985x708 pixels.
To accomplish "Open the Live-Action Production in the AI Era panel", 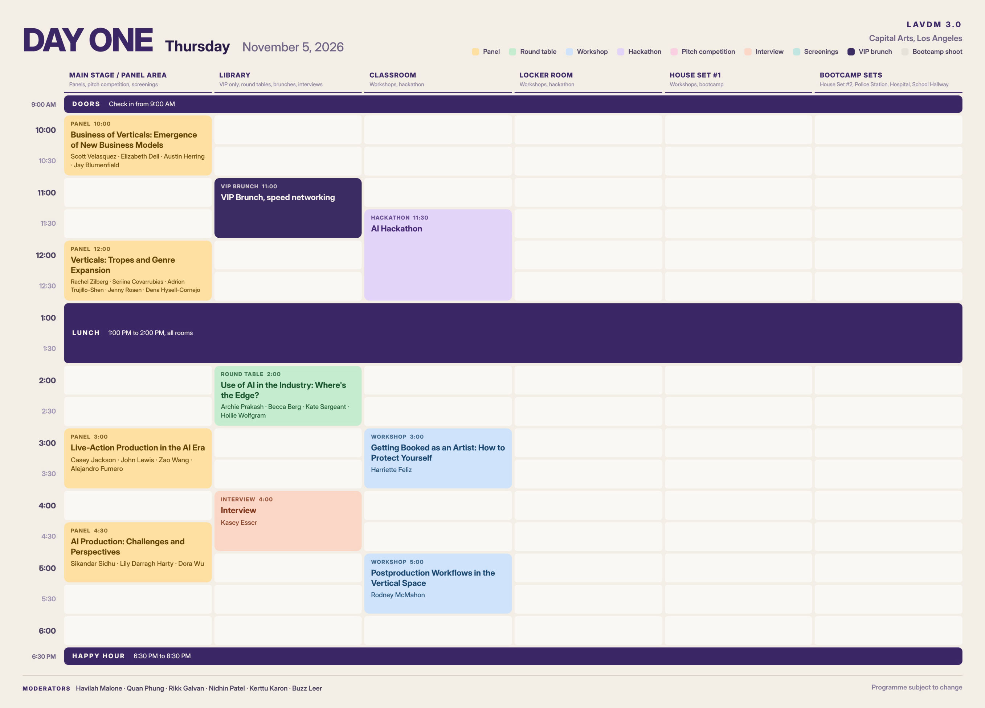I will 138,458.
